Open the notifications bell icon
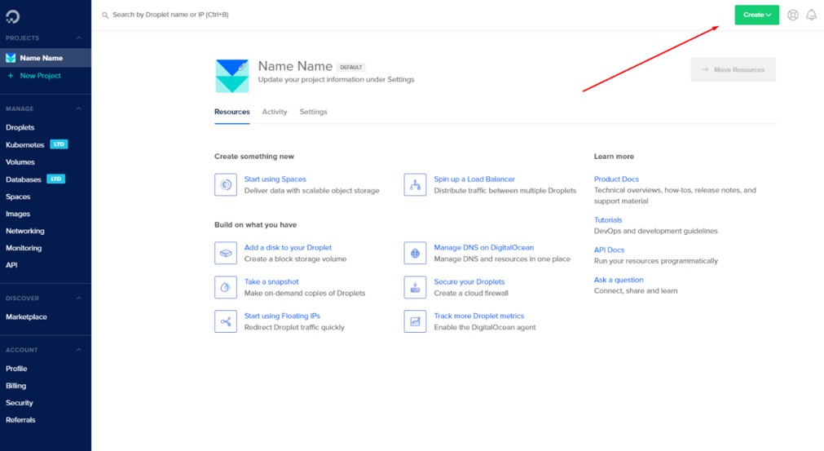 (812, 15)
